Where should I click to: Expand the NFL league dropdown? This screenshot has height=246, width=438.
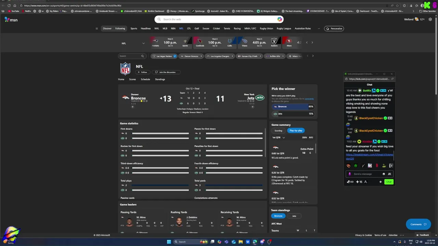click(x=133, y=43)
